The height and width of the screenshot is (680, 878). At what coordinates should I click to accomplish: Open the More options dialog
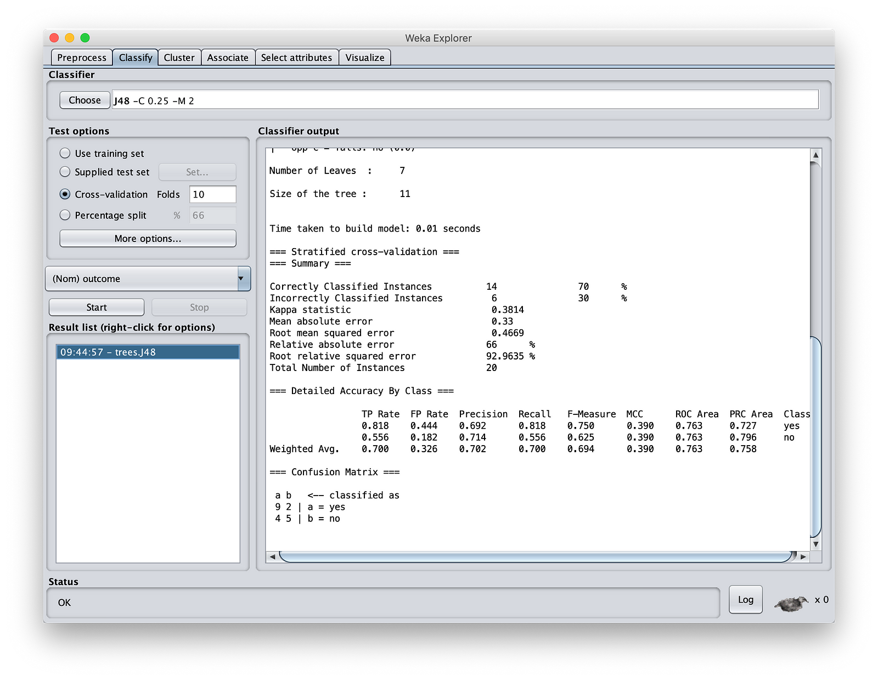click(148, 239)
